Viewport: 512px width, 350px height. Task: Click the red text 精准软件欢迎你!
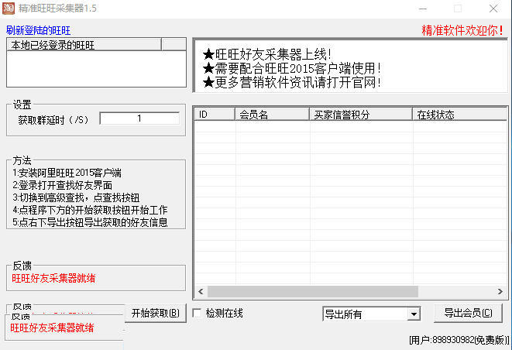tap(462, 30)
